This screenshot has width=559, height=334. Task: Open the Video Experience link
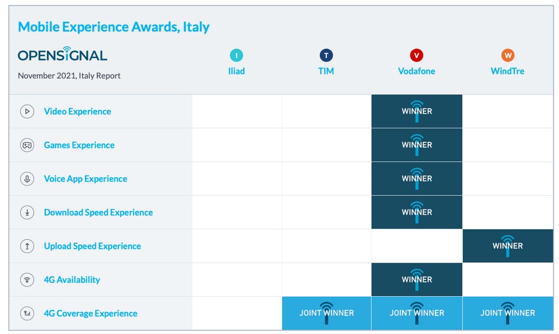77,112
